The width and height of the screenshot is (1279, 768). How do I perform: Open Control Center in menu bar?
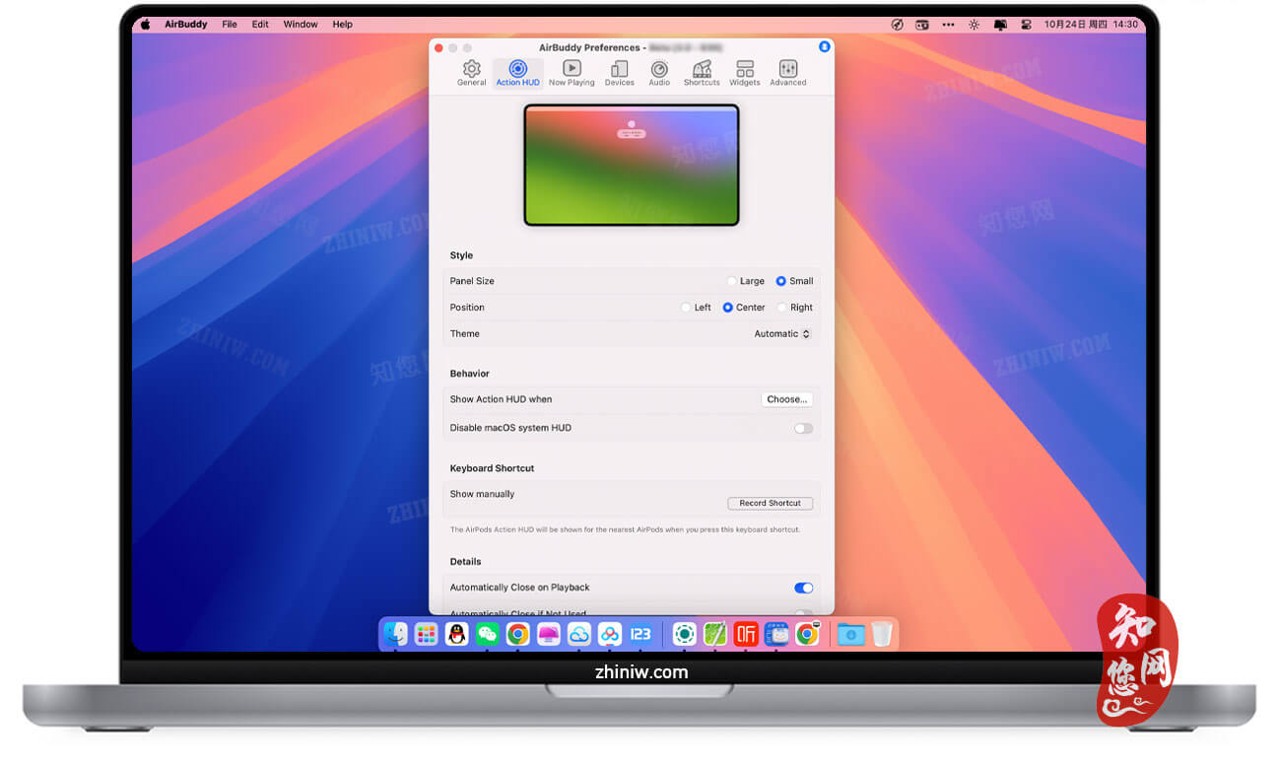[1026, 25]
